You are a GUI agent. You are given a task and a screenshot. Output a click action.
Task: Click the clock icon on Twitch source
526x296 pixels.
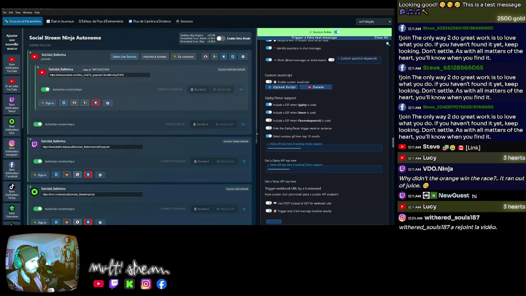pos(77,175)
